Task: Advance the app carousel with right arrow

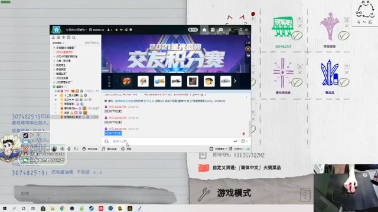Action: pos(235,81)
